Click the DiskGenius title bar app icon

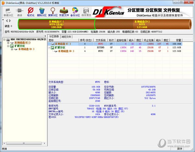[x=3, y=3]
